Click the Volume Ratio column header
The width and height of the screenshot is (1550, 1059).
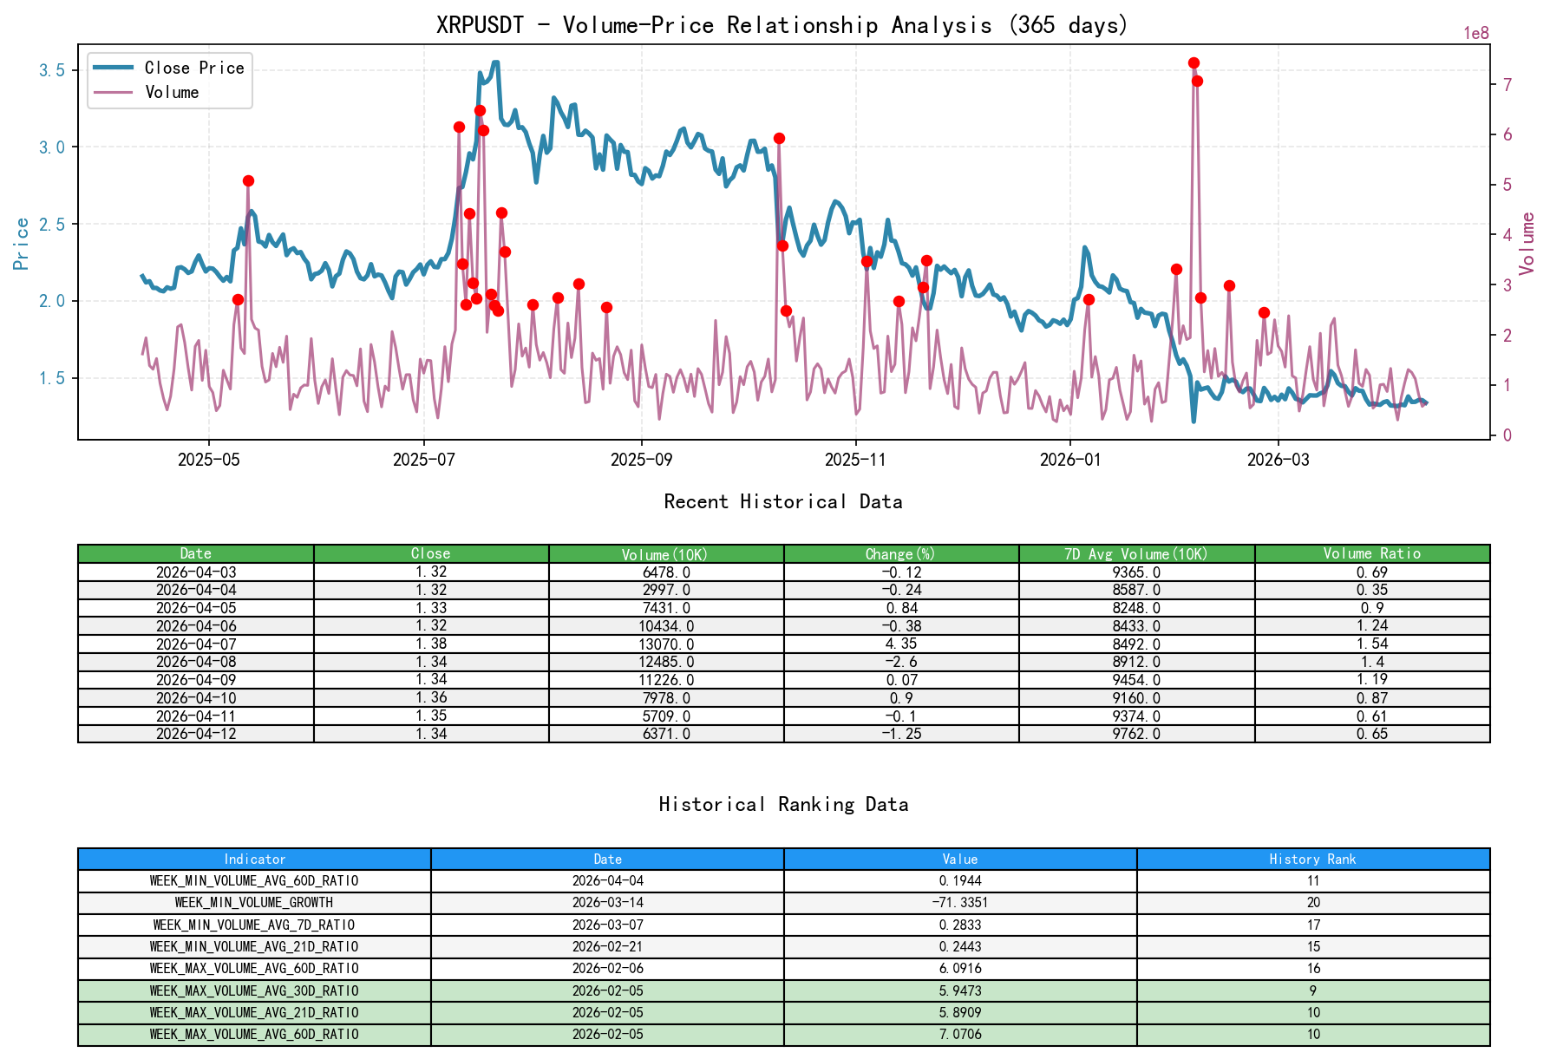(1372, 553)
